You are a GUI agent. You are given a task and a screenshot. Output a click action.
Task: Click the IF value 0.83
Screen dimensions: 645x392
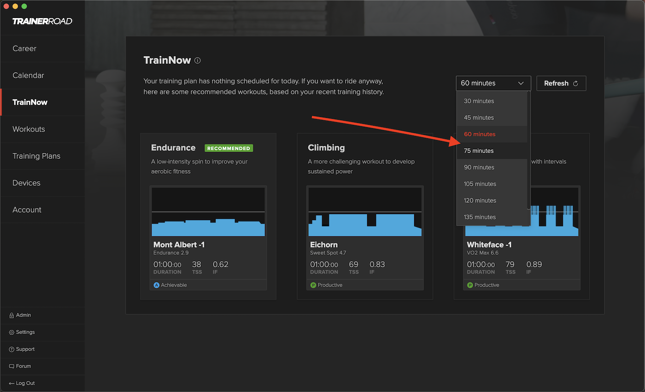[x=377, y=264]
